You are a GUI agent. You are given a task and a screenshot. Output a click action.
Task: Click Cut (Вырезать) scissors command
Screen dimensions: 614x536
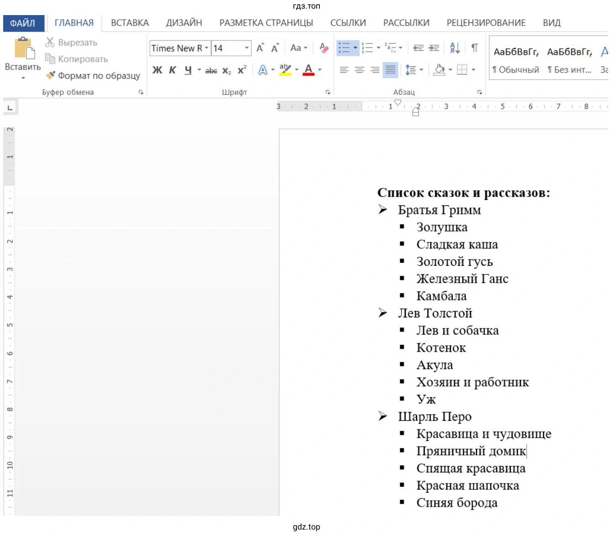(x=72, y=43)
